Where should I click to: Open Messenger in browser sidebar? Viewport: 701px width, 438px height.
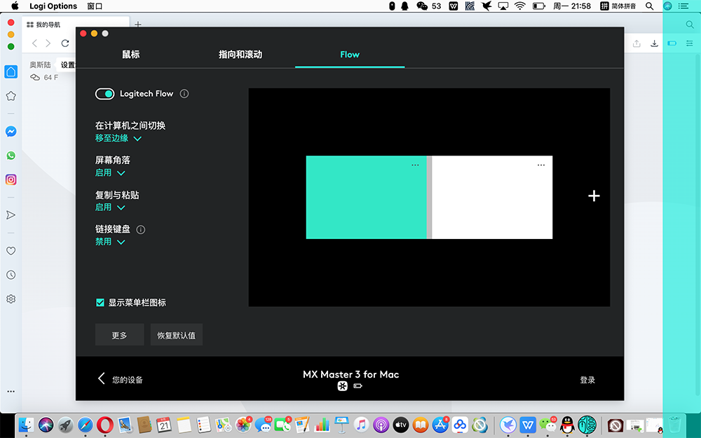tap(11, 132)
